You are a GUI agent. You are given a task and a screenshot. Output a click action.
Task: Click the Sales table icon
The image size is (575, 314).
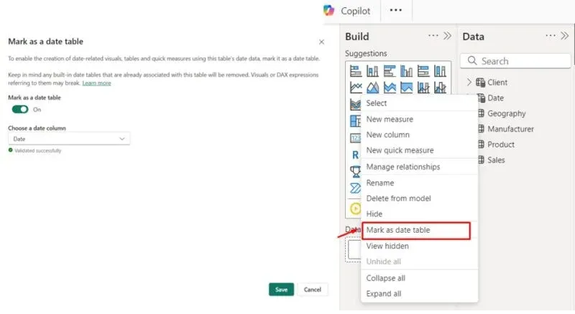[x=481, y=160]
